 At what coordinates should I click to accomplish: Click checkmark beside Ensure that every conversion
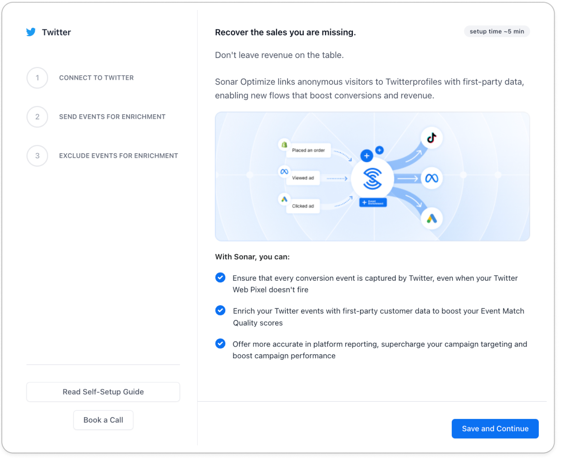220,278
